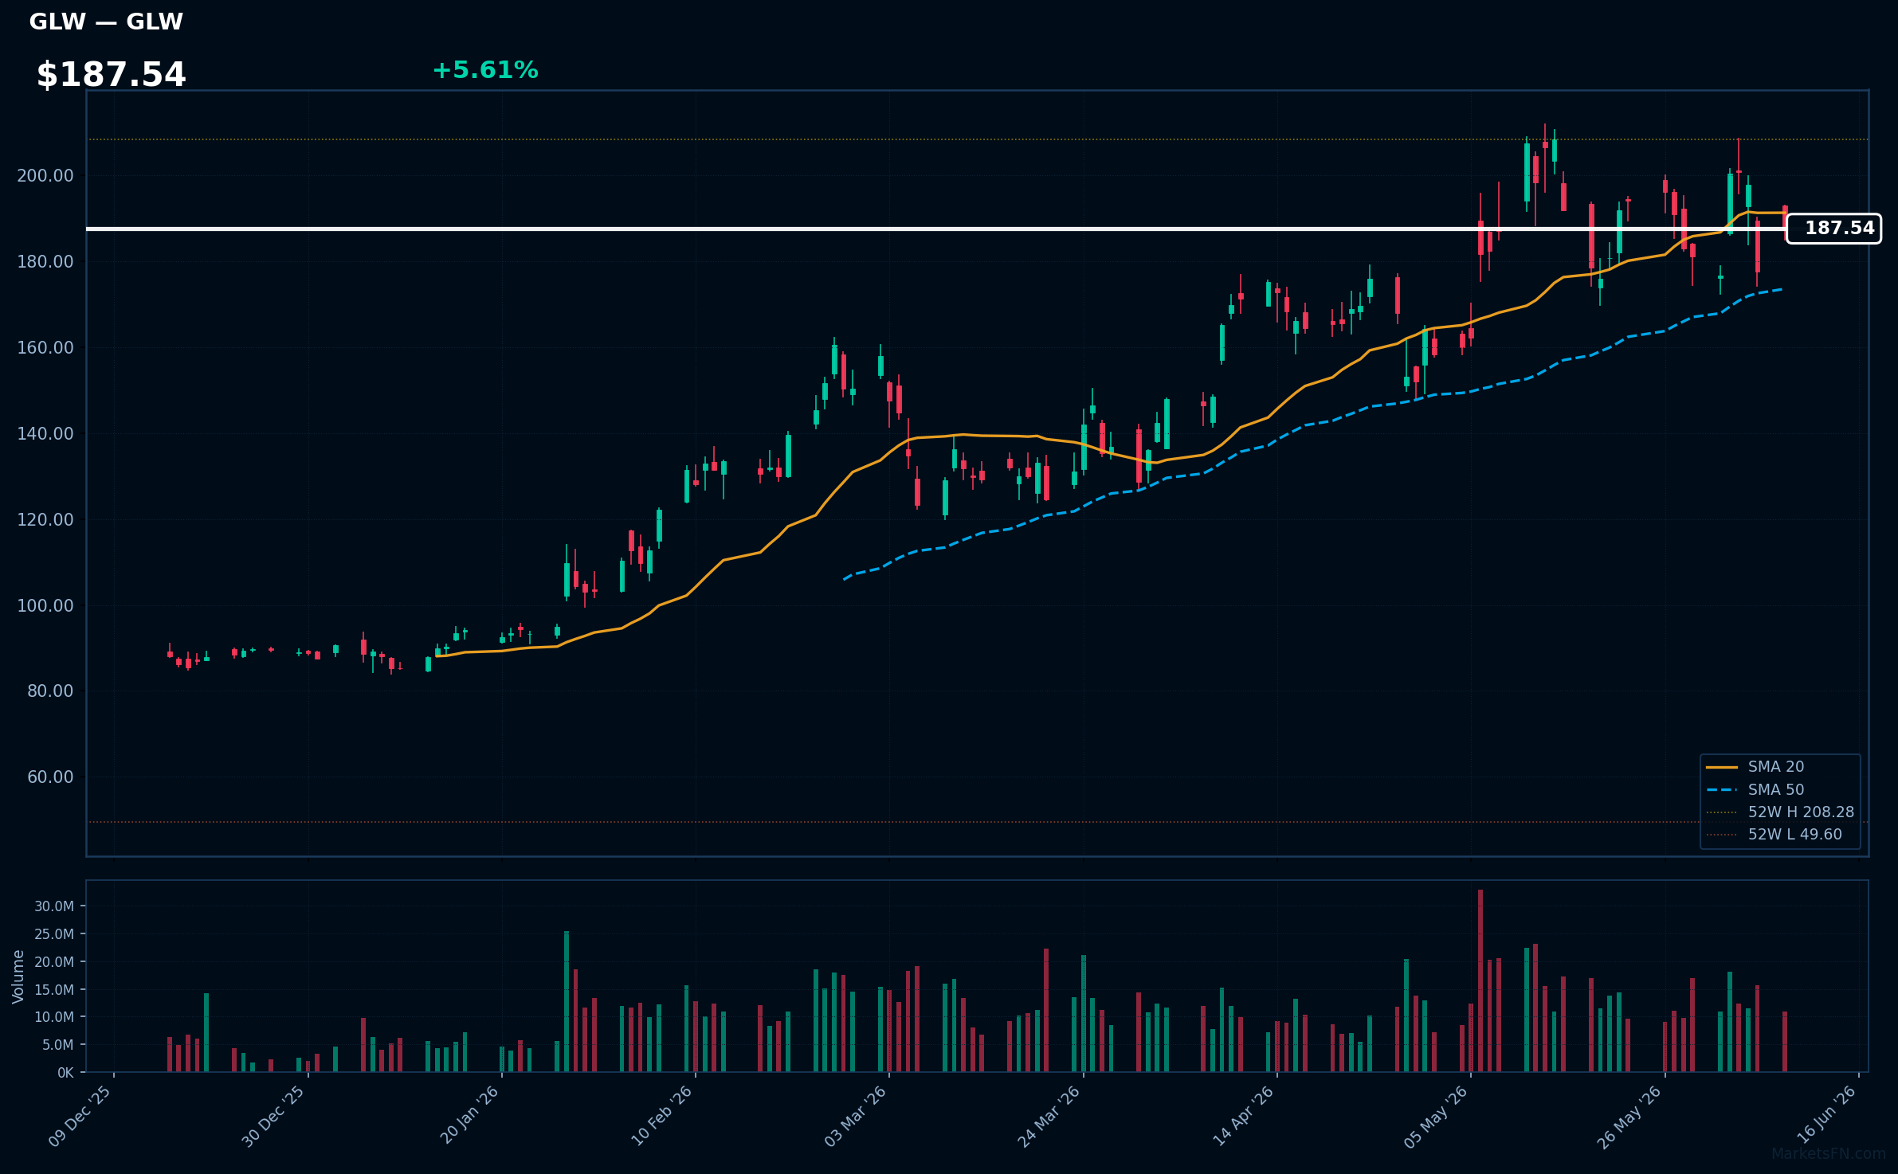The width and height of the screenshot is (1898, 1174).
Task: Click 52W L 49.60 legend entry
Action: pyautogui.click(x=1774, y=835)
